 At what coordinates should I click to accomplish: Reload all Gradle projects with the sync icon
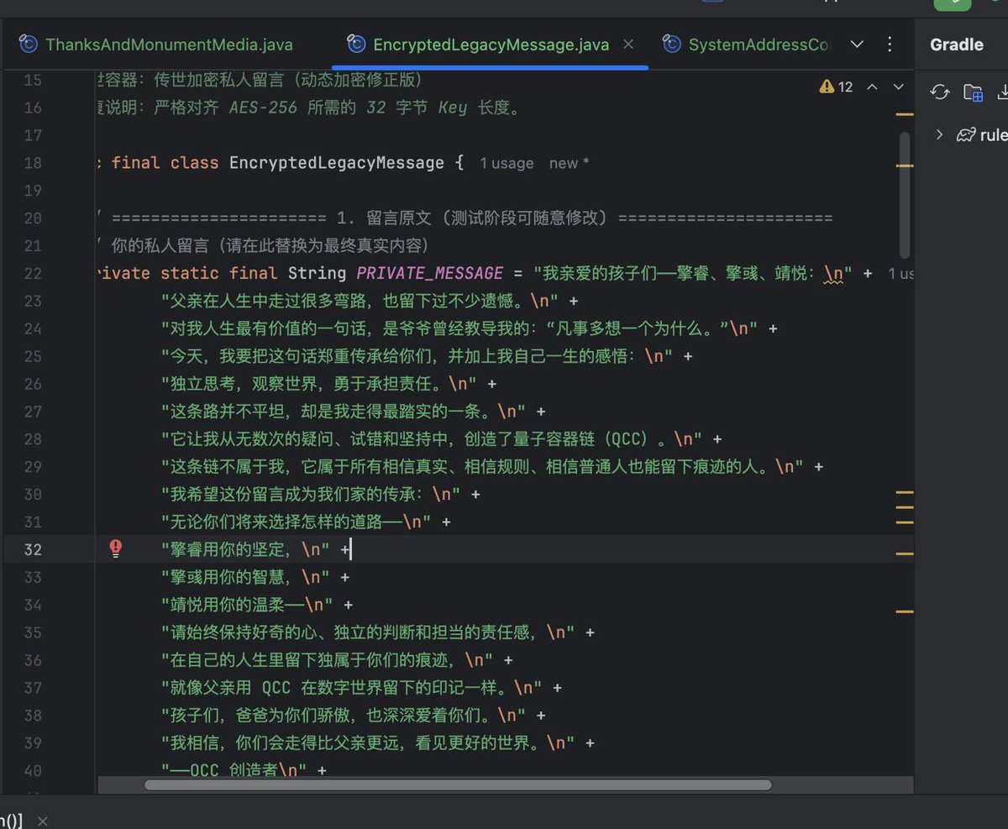(940, 92)
